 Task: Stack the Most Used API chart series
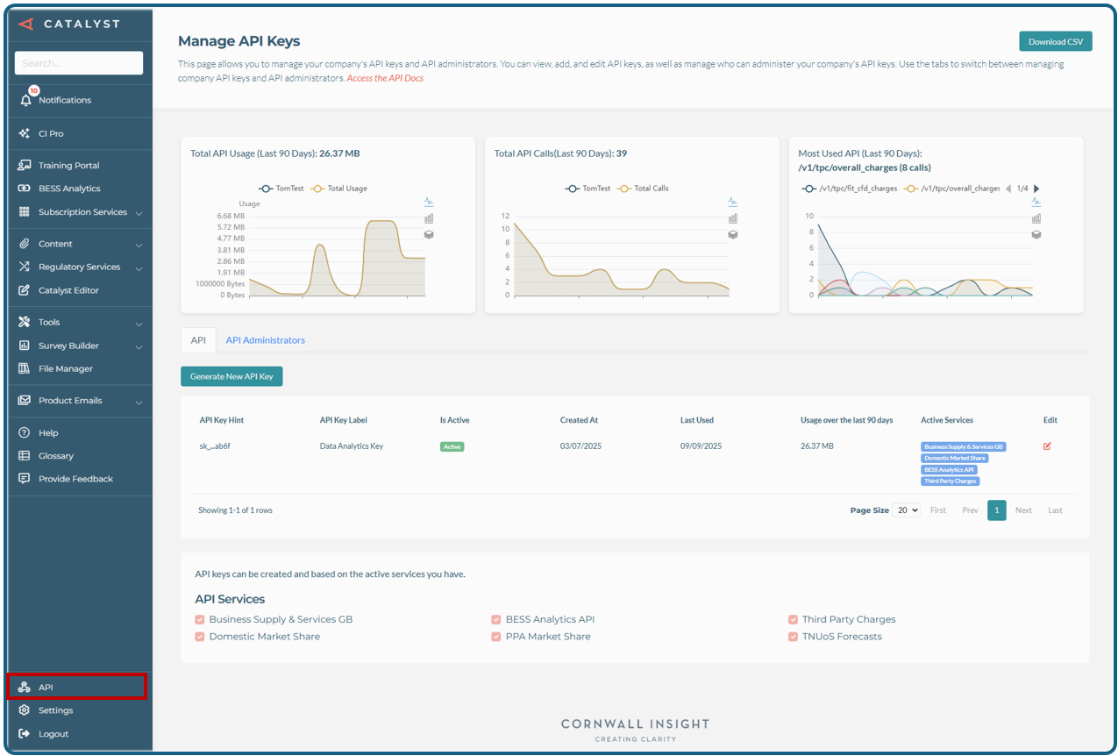tap(1036, 234)
